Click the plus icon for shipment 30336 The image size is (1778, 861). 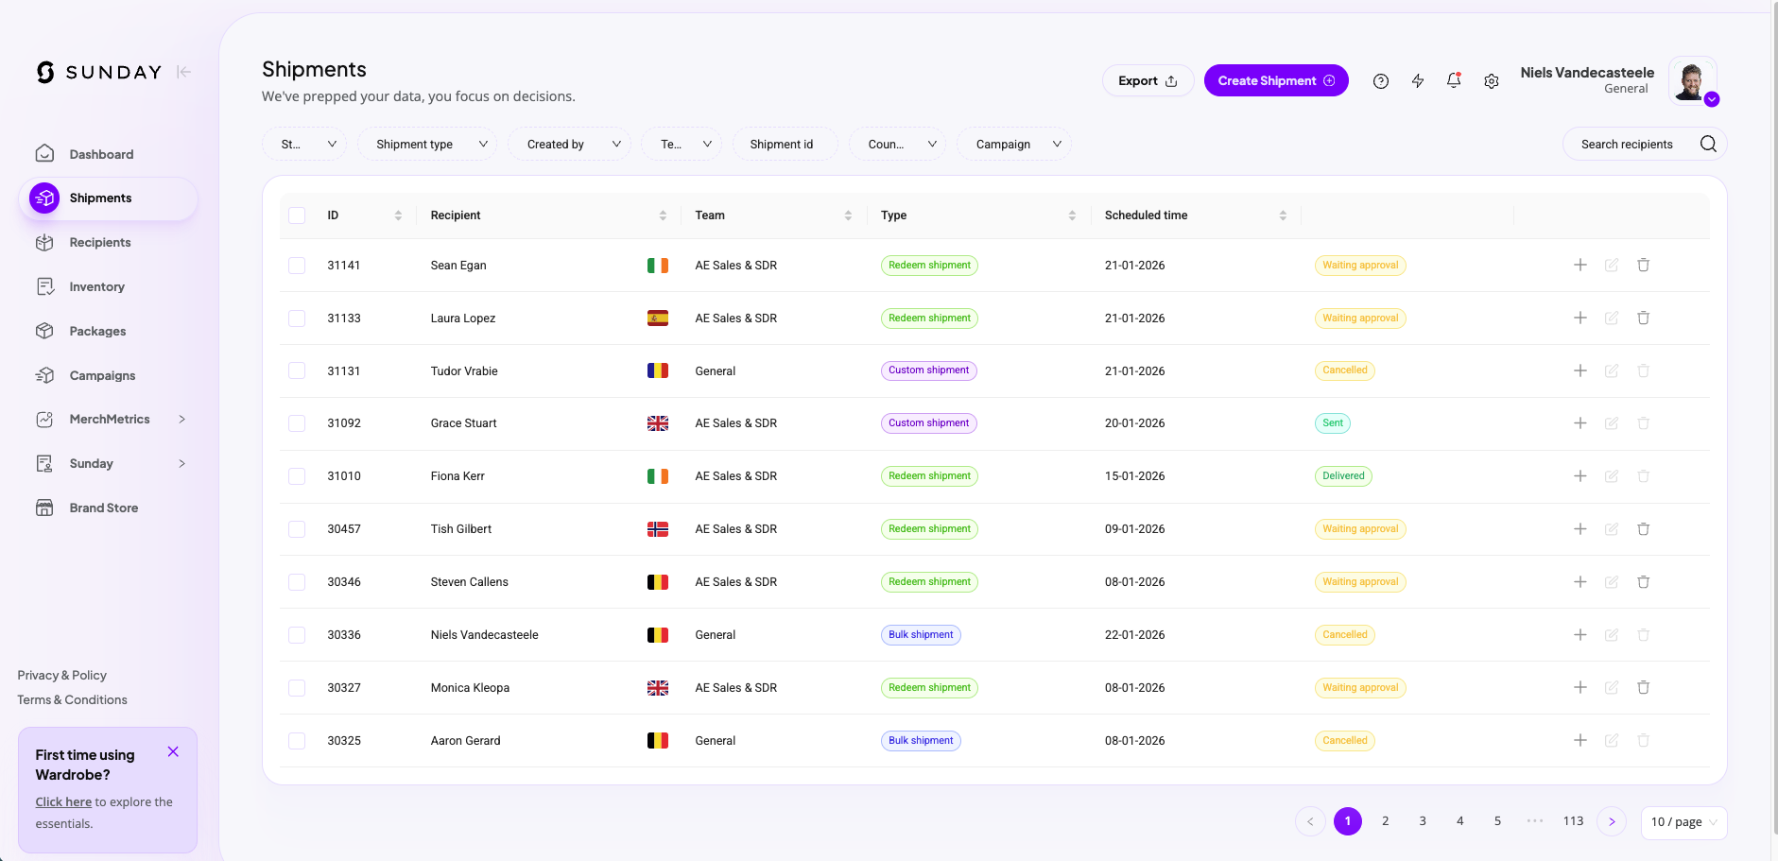click(x=1580, y=635)
